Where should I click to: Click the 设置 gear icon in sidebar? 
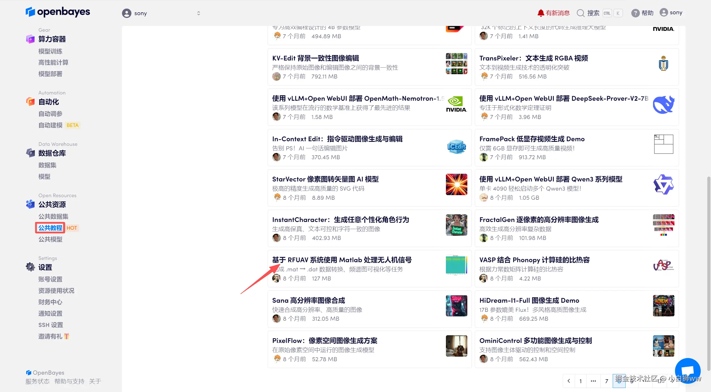click(30, 267)
